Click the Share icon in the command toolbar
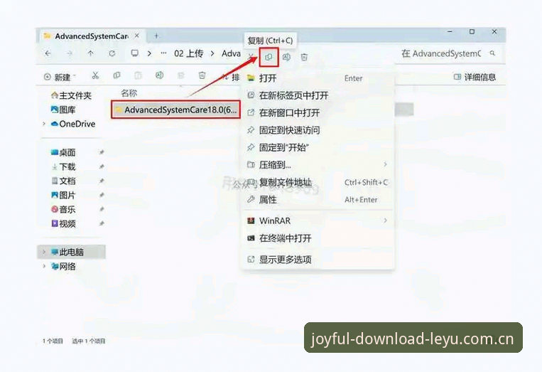 [180, 75]
